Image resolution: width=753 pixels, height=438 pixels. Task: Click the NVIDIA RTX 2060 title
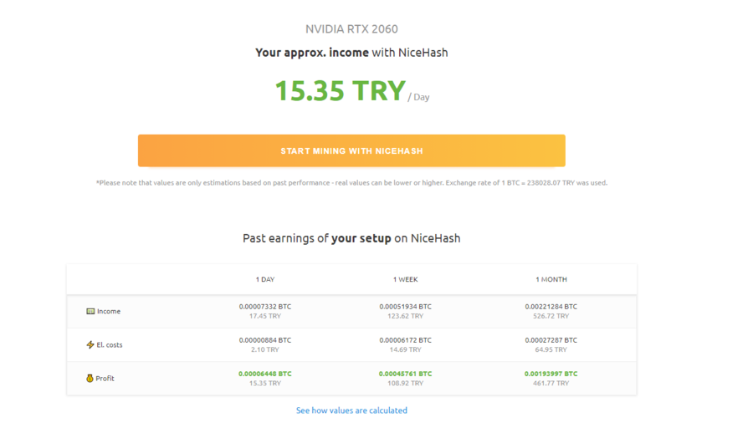351,29
